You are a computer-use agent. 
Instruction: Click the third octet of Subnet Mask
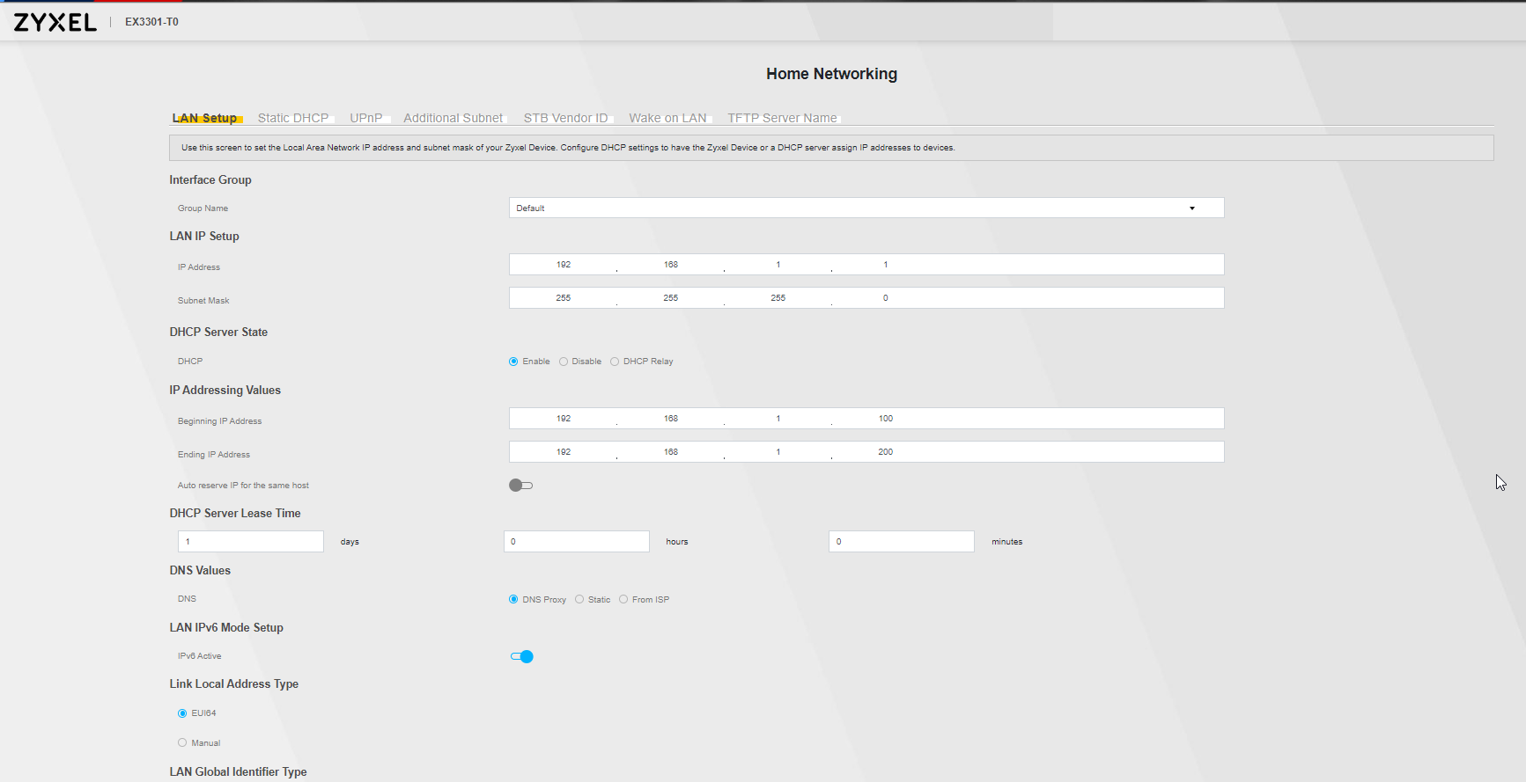point(778,298)
